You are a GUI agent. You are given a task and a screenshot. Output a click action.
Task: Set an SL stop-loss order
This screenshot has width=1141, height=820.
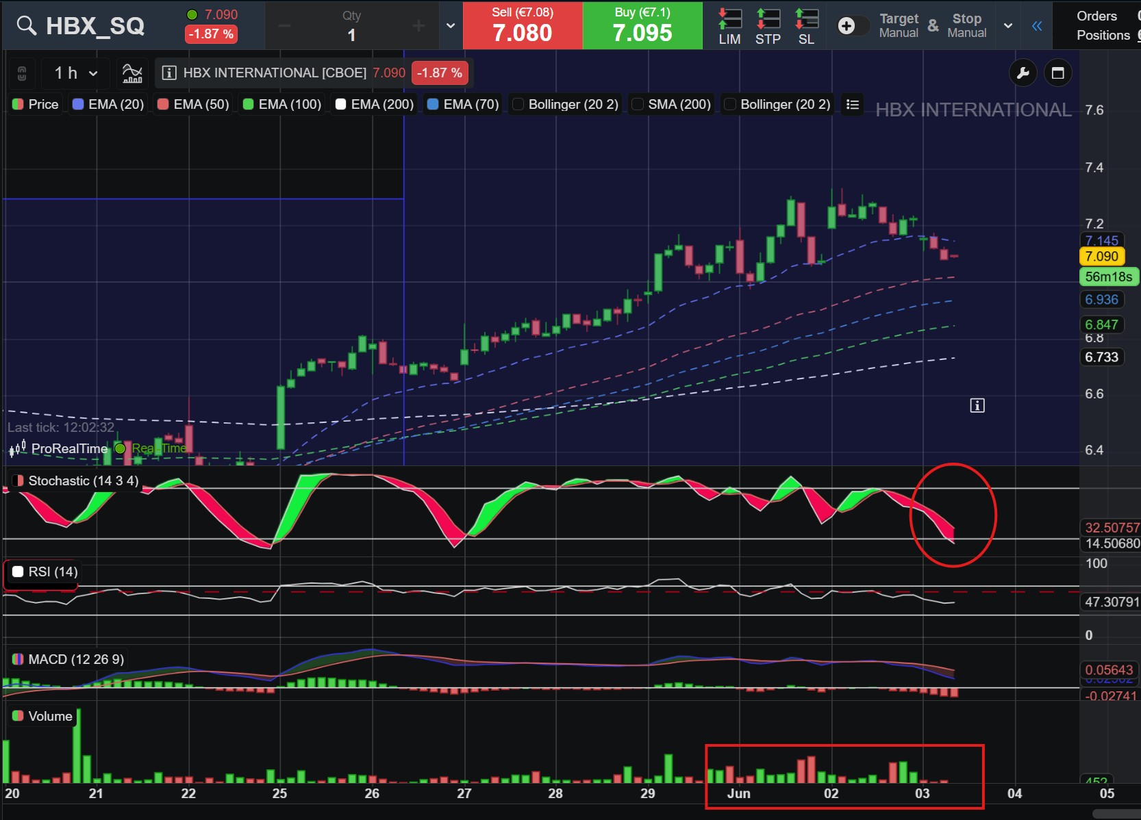coord(806,27)
